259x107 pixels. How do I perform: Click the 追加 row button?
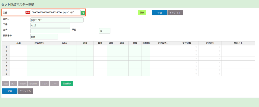[6, 84]
